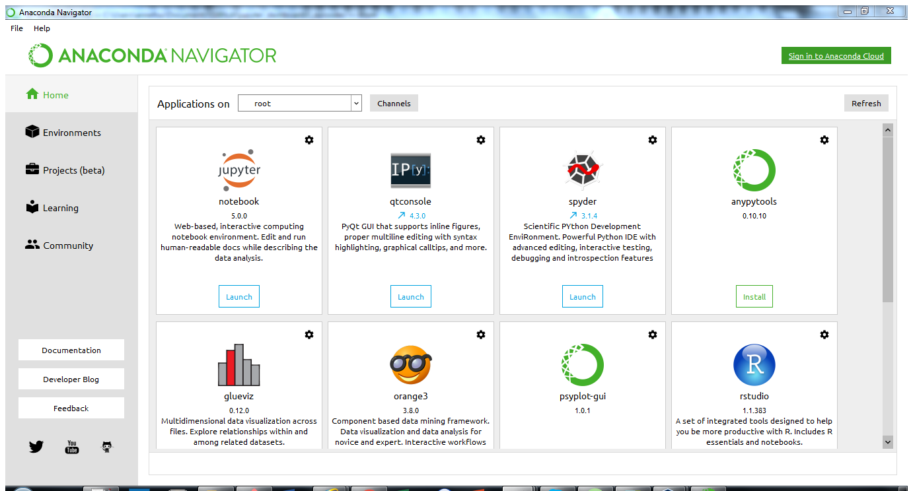Screen dimensions: 913x491
Task: Click gear icon on anypytools tile
Action: tap(824, 140)
